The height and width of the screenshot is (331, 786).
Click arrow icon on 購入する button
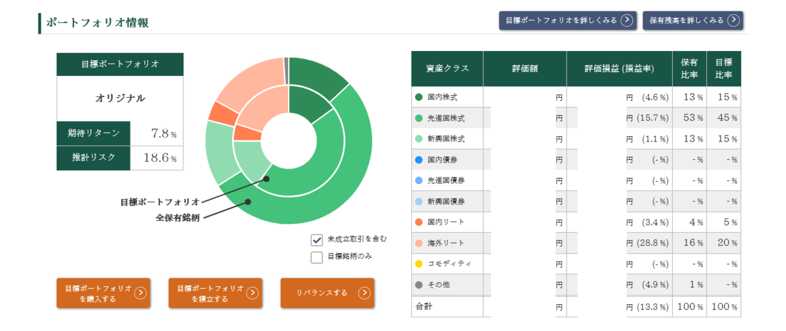[140, 293]
